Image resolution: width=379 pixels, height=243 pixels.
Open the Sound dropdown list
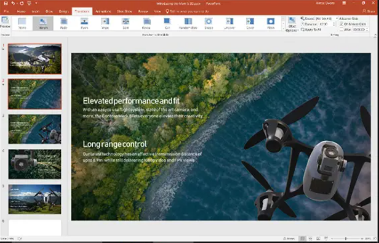pos(337,19)
